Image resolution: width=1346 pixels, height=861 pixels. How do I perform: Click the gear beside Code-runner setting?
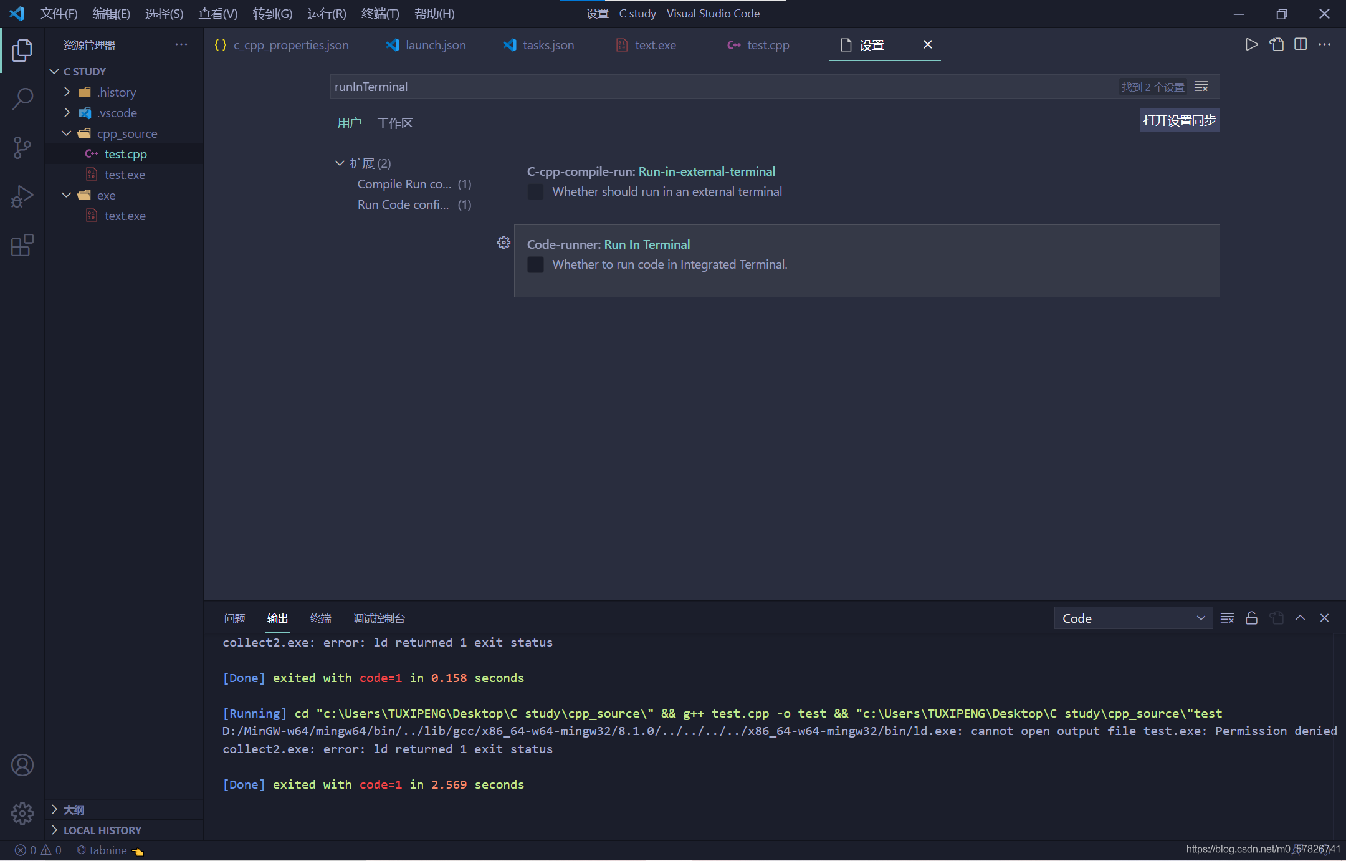pos(504,243)
